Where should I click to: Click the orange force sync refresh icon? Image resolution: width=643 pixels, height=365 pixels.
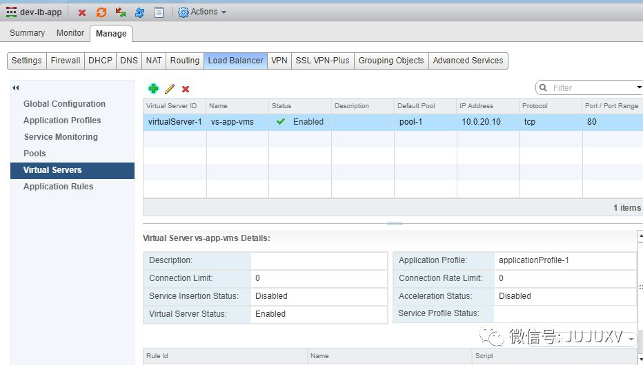(x=101, y=12)
